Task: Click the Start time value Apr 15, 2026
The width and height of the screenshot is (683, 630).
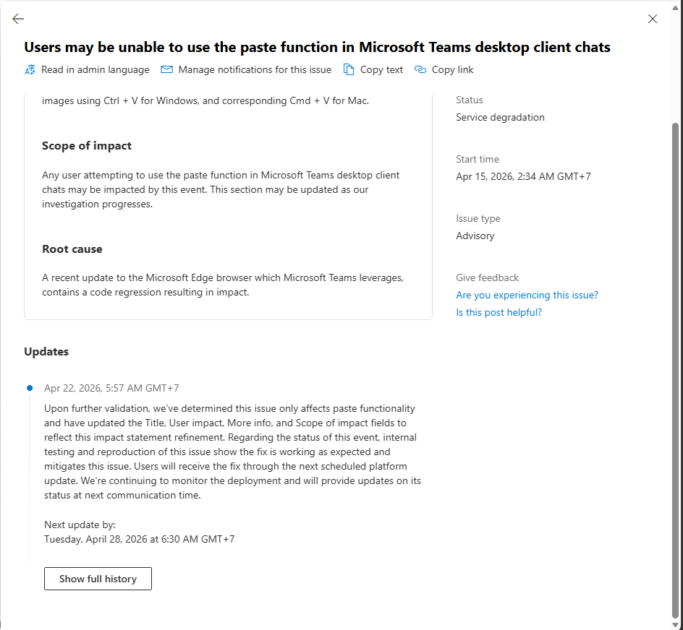Action: click(523, 176)
